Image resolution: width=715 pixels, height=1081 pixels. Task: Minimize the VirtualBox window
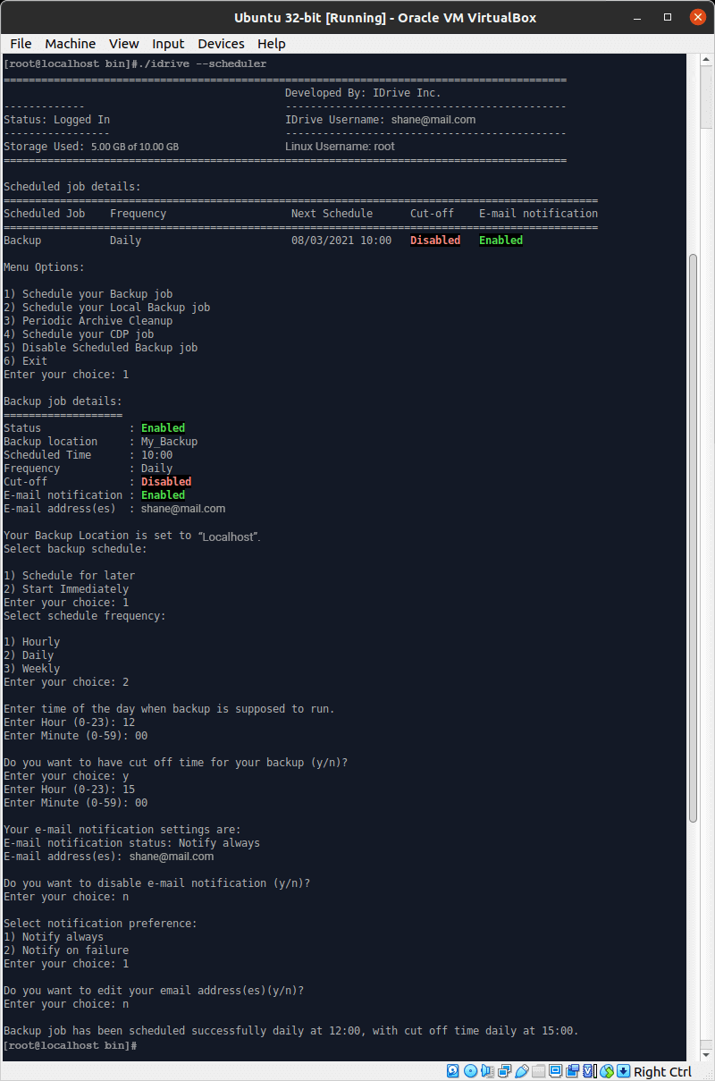coord(639,17)
